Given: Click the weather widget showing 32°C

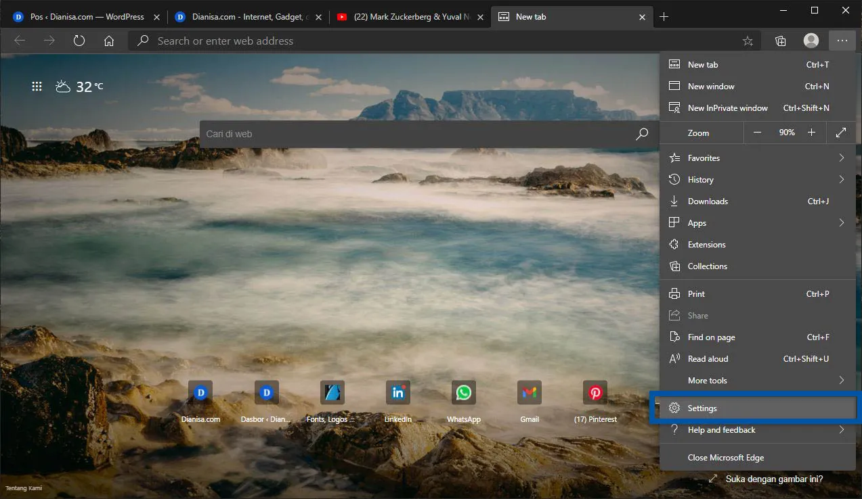Looking at the screenshot, I should click(x=79, y=86).
